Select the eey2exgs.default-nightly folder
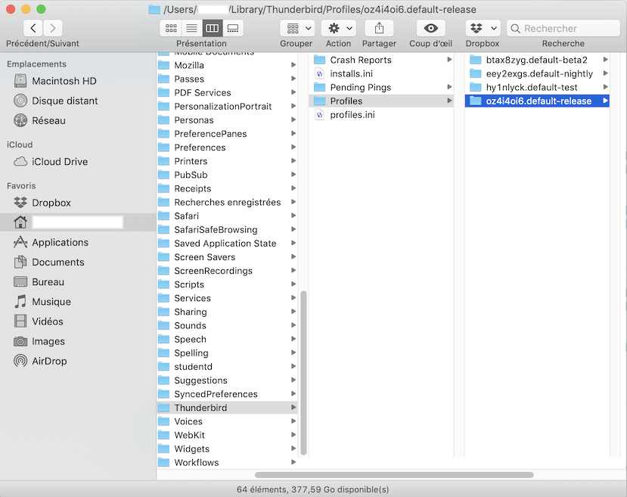This screenshot has height=497, width=627. pos(537,73)
